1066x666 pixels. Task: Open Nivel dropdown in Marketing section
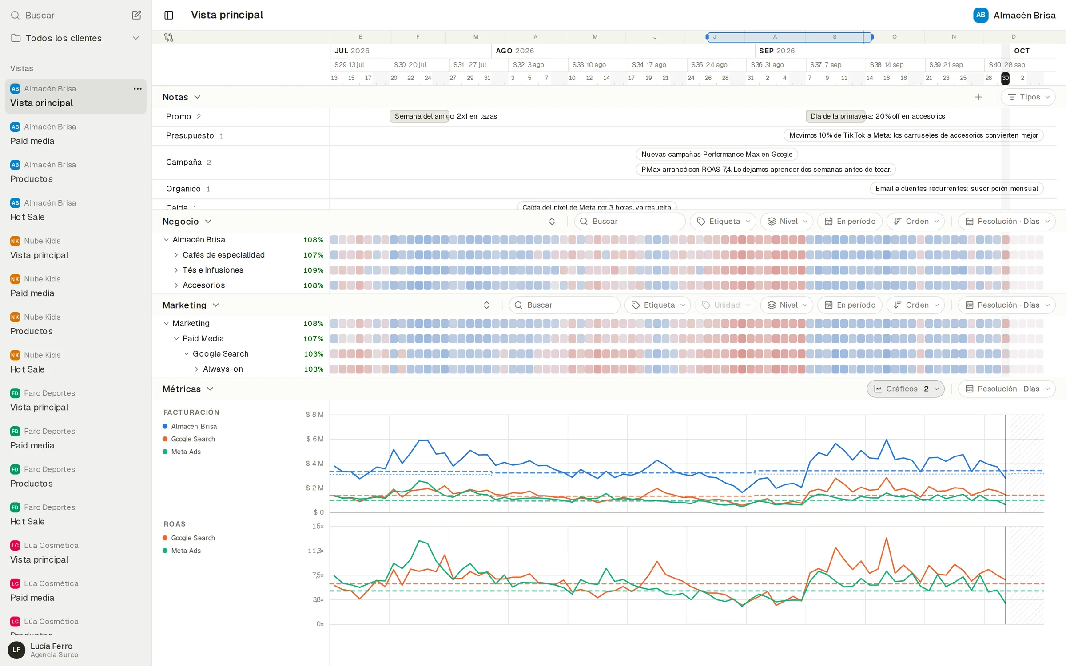pos(787,305)
